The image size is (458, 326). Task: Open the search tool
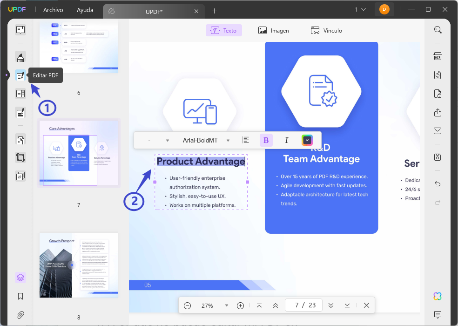pyautogui.click(x=438, y=29)
